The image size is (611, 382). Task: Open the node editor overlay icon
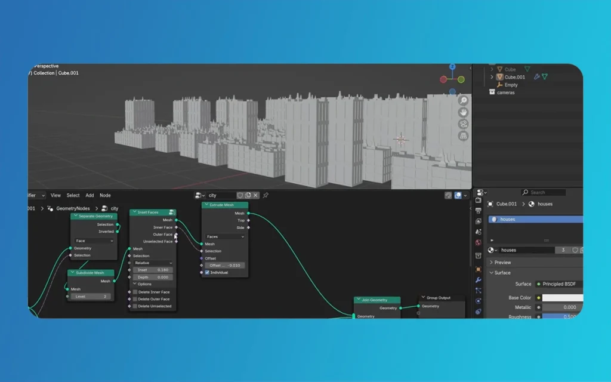click(458, 195)
